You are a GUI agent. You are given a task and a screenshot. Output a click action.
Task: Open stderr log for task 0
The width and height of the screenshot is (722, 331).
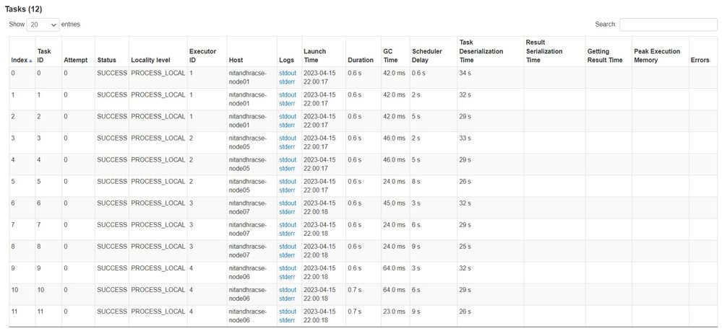coord(287,81)
